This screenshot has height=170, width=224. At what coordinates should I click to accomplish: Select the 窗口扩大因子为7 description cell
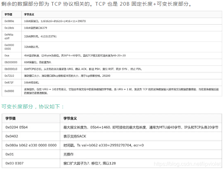click(x=141, y=163)
